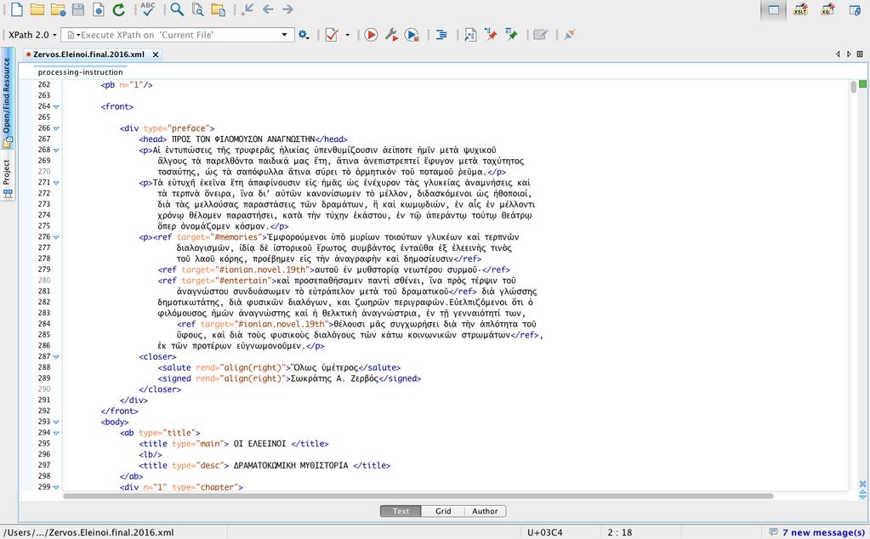Expand the XPath expression history dropdown

(x=284, y=34)
